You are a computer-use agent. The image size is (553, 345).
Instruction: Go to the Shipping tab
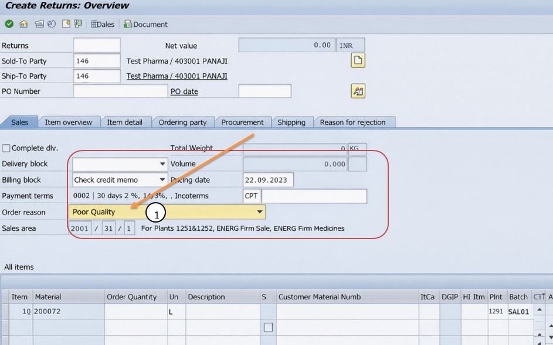coord(291,122)
